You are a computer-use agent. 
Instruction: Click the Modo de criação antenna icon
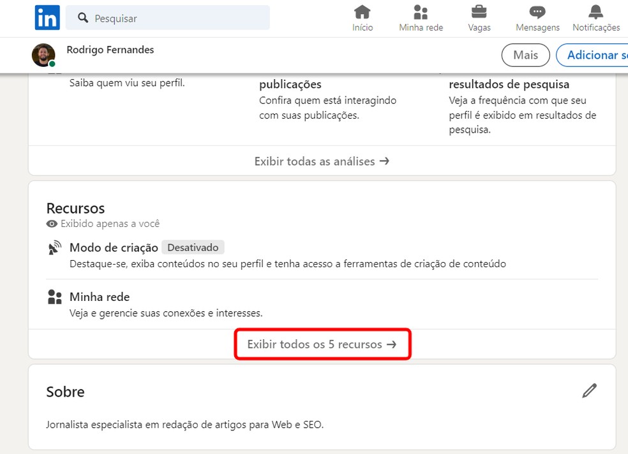[54, 247]
